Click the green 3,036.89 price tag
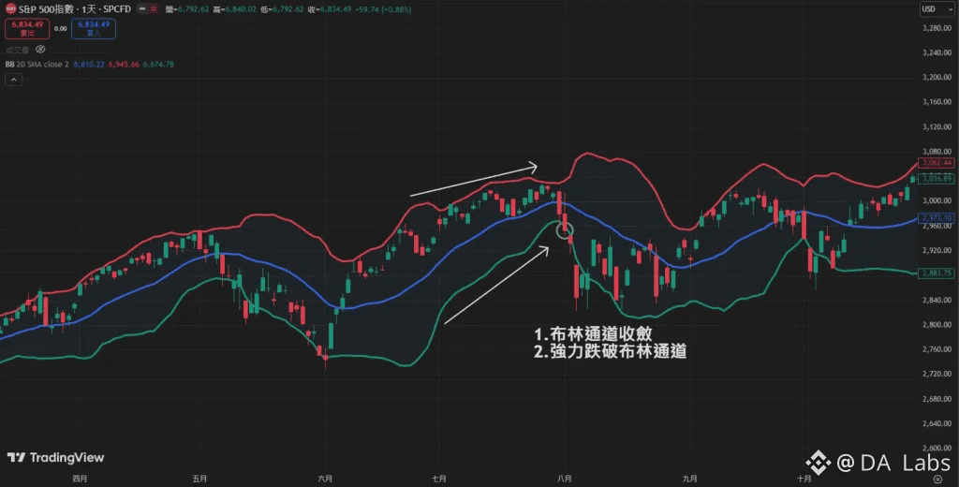The image size is (959, 487). point(937,179)
